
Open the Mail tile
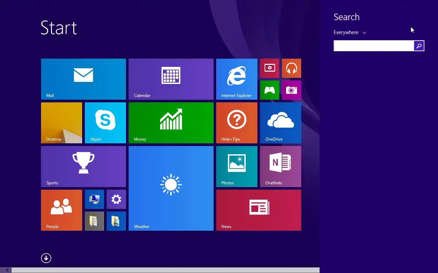(83, 79)
